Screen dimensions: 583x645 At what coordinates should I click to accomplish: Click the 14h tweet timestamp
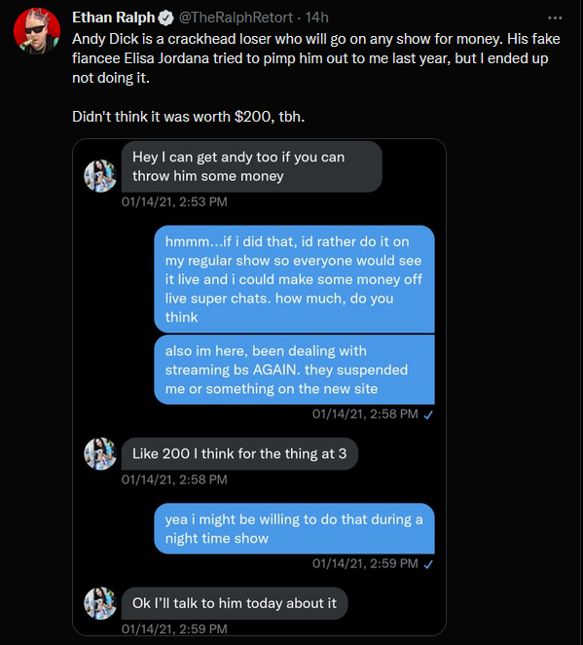click(316, 18)
